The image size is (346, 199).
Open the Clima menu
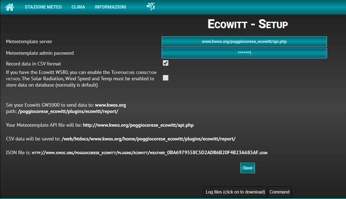tap(78, 7)
